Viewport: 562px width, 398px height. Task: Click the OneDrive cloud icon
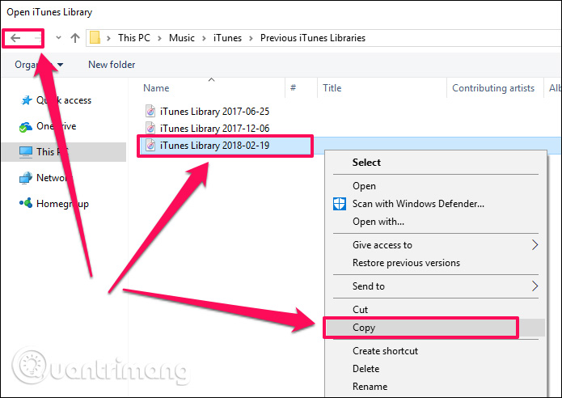[x=25, y=127]
